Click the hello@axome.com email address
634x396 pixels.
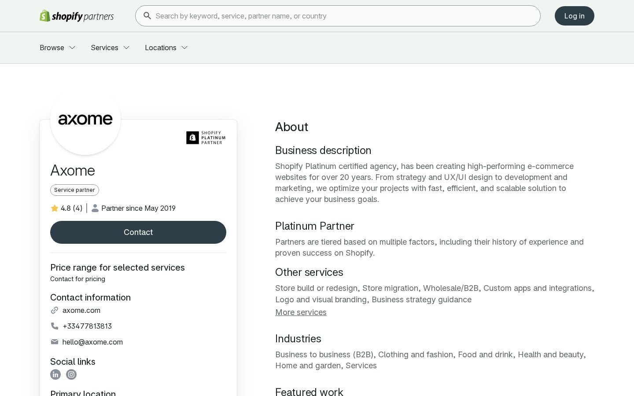click(92, 342)
